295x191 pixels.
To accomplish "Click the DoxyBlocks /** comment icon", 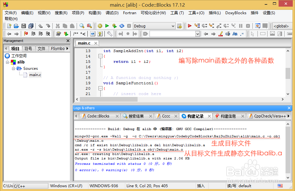I will tap(76, 34).
